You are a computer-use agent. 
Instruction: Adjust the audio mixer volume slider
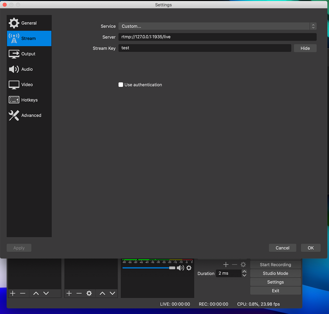click(x=172, y=268)
